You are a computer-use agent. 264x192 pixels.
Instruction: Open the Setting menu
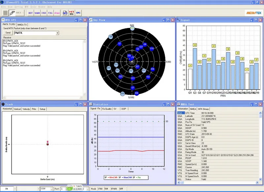pos(18,7)
